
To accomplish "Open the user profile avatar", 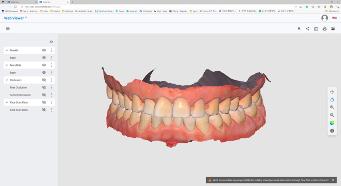I will (325, 18).
